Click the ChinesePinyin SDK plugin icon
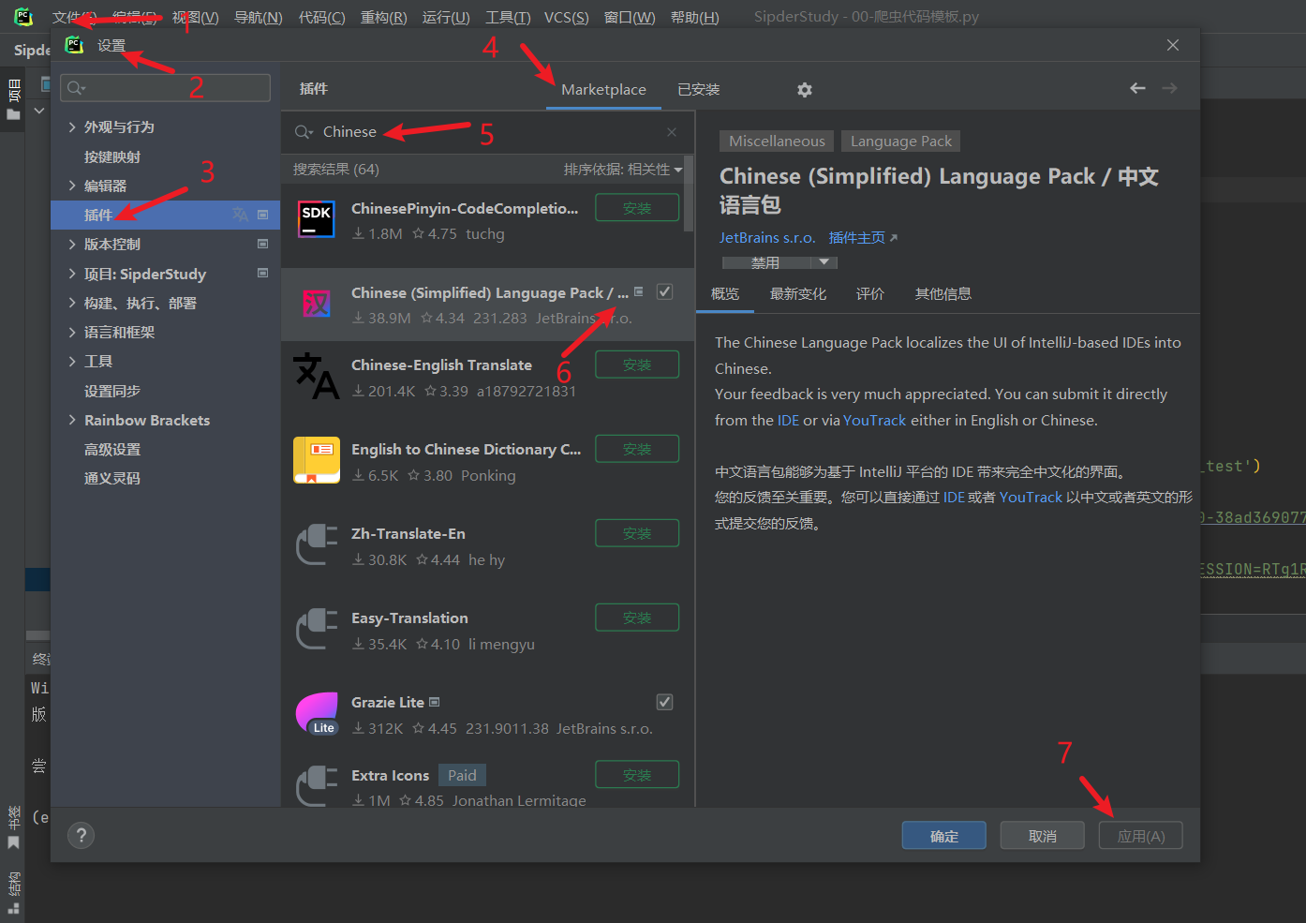The image size is (1306, 923). click(317, 219)
